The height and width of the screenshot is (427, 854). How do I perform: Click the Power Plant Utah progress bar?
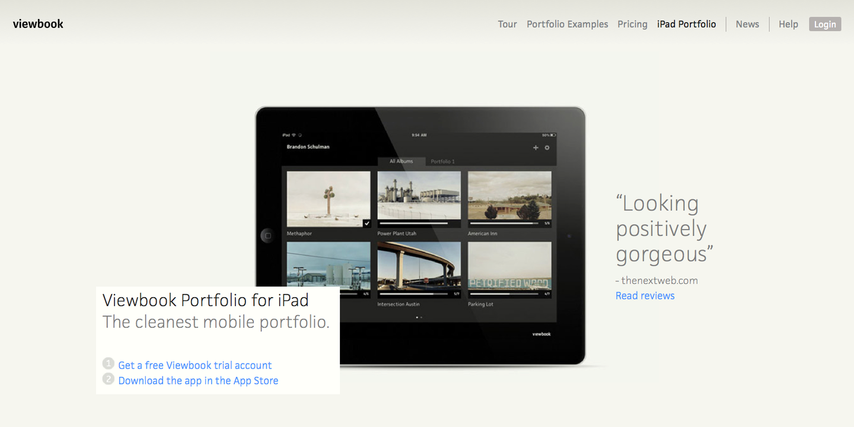coord(413,224)
